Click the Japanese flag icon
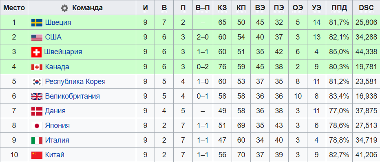The image size is (380, 163). coord(37,126)
